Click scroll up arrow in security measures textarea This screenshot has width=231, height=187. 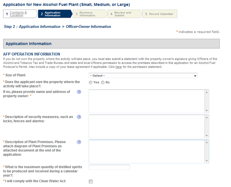coord(207,117)
